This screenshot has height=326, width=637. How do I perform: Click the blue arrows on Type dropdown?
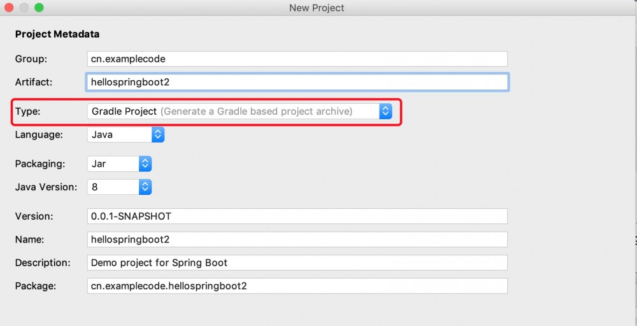(385, 111)
